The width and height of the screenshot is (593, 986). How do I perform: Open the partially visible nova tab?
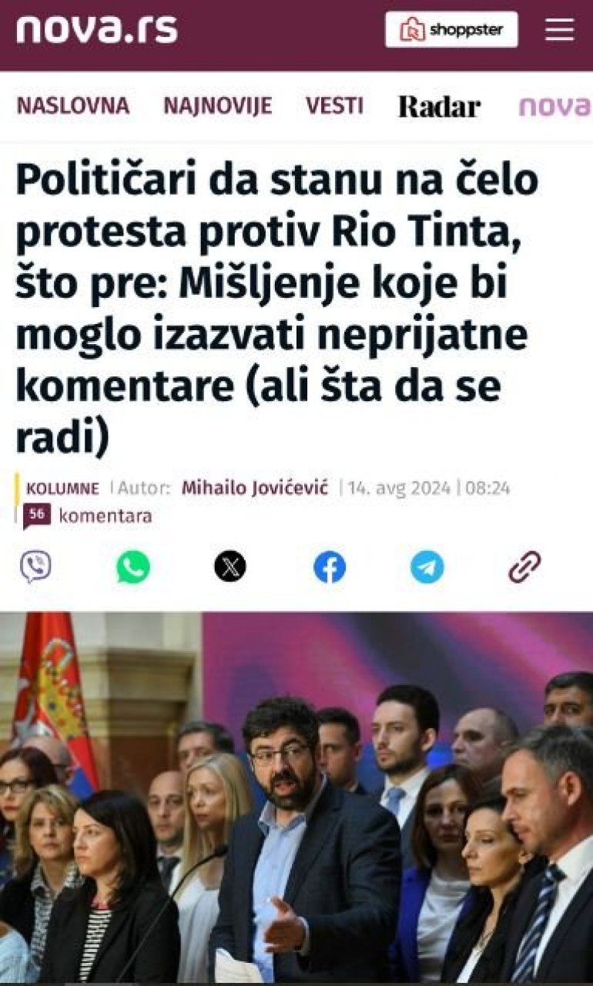click(555, 107)
